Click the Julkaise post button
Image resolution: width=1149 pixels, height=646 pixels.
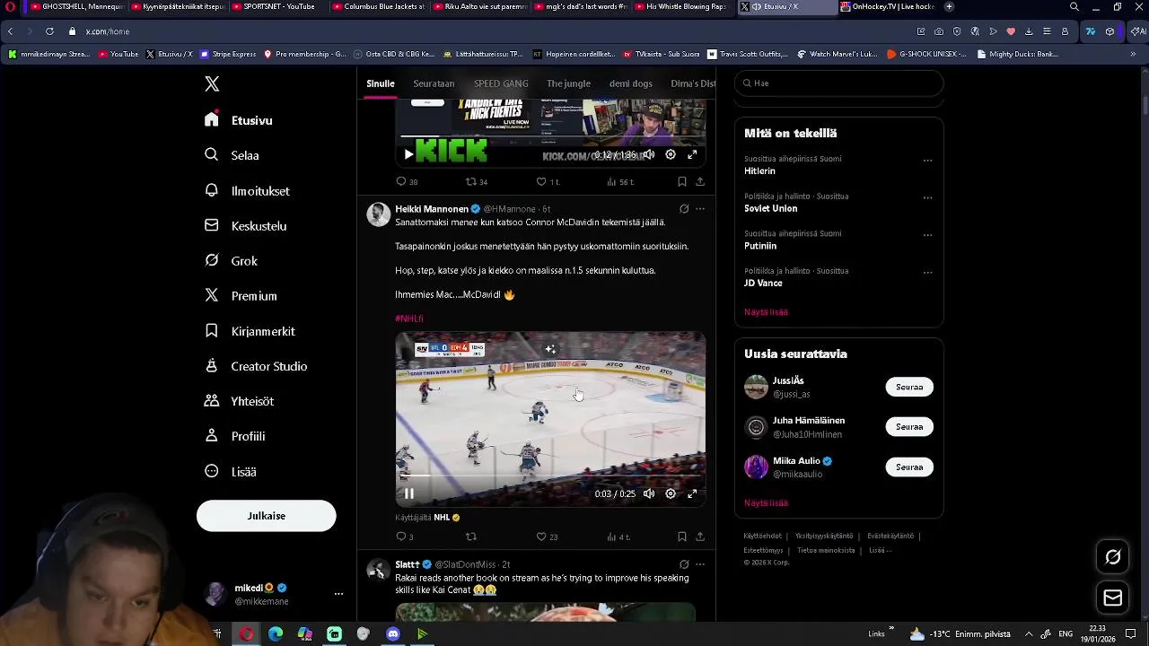point(266,516)
